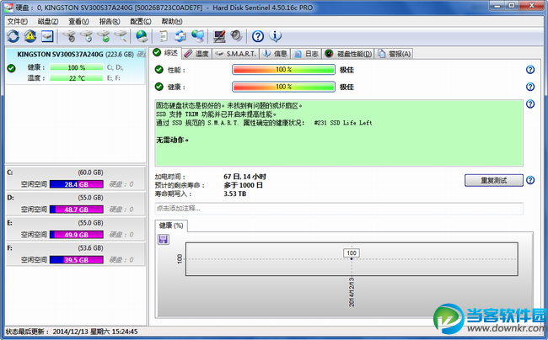
Task: Open the network computer globe icon
Action: [x=198, y=36]
